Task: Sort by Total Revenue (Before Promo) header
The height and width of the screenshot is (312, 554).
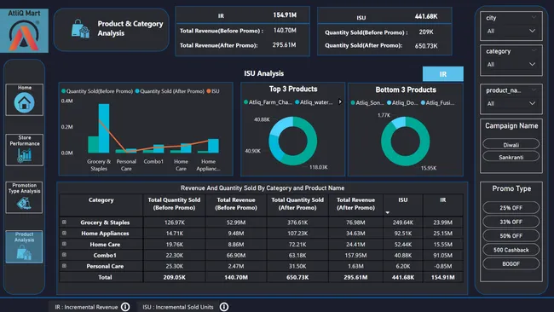Action: [236, 204]
